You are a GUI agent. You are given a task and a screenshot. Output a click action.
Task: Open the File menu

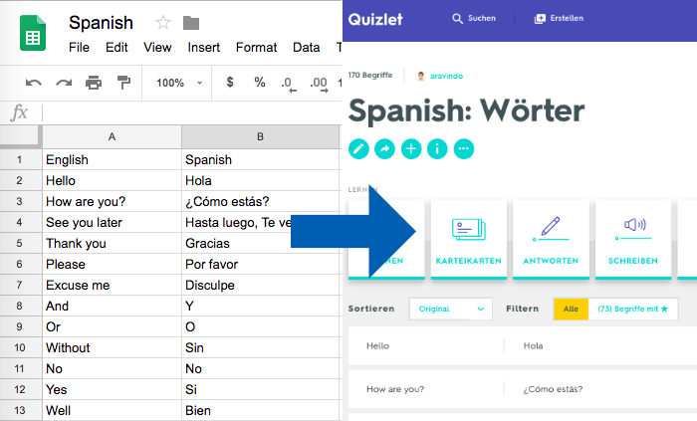pyautogui.click(x=79, y=47)
